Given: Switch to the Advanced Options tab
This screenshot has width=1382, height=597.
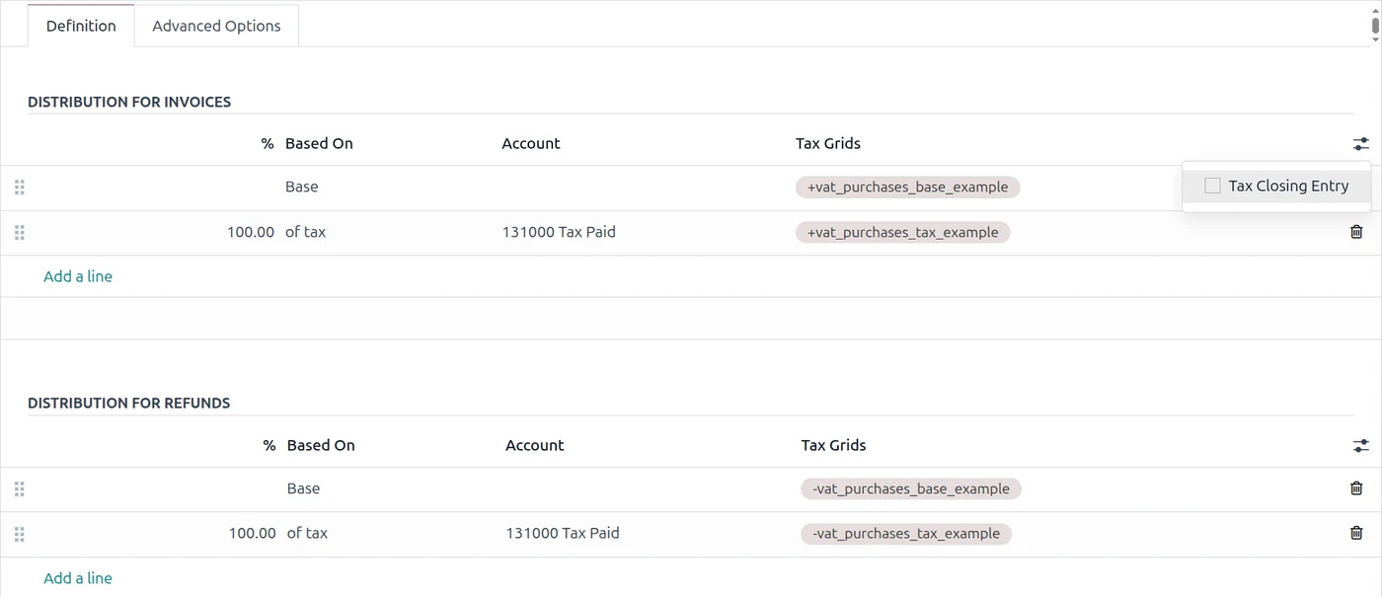Looking at the screenshot, I should [216, 26].
